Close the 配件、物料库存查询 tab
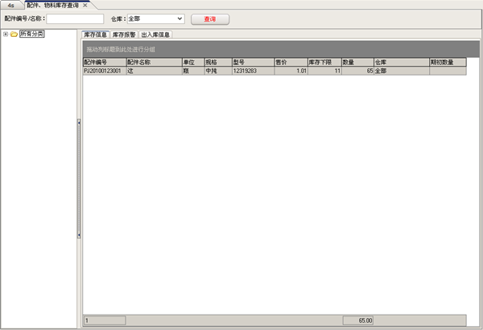 (85, 5)
